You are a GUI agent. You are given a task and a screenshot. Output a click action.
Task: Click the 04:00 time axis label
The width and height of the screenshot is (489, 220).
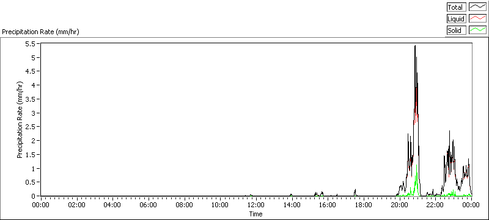point(112,205)
